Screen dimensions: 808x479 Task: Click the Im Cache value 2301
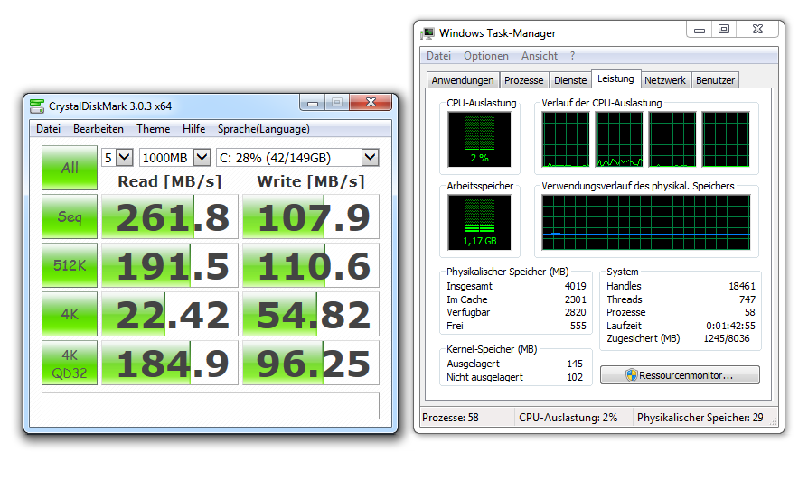pos(575,299)
